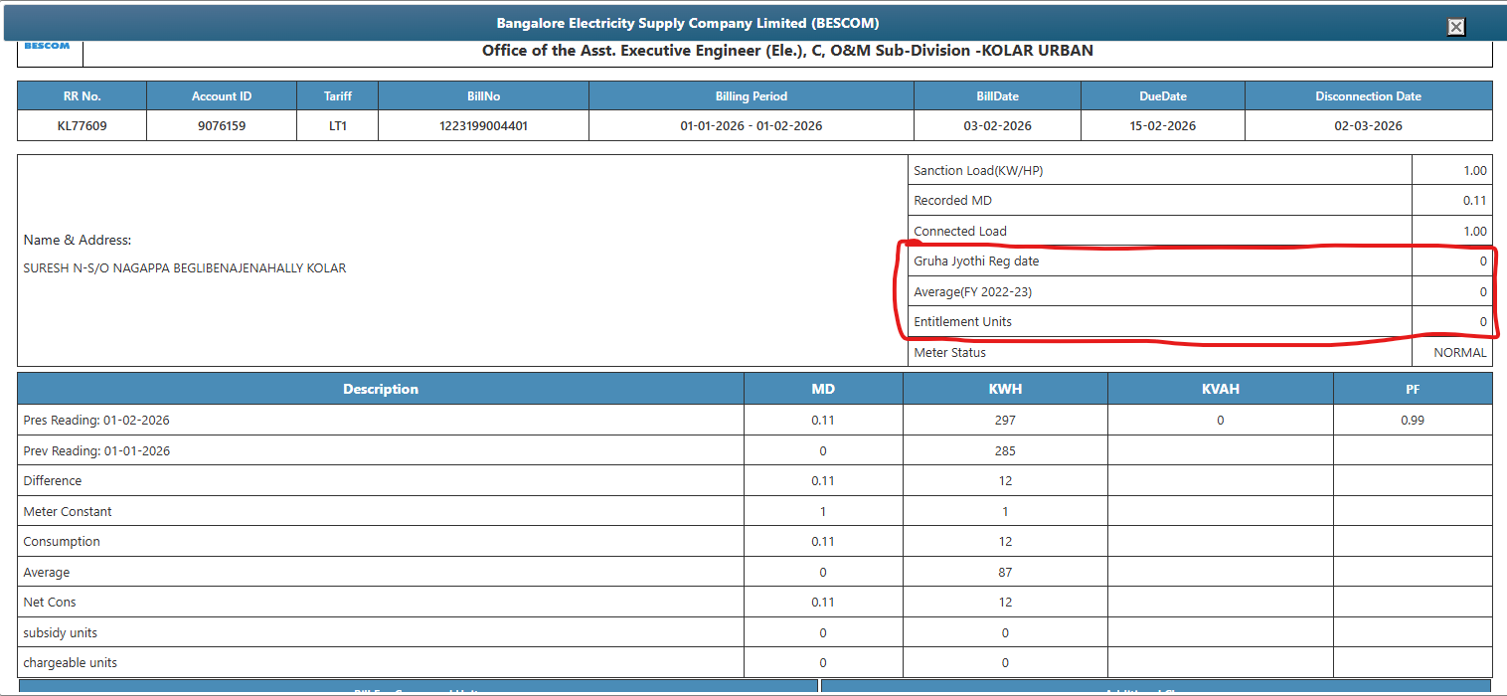Screen dimensions: 1507x696
Task: Select the due date 15-02-2026
Action: (x=1162, y=126)
